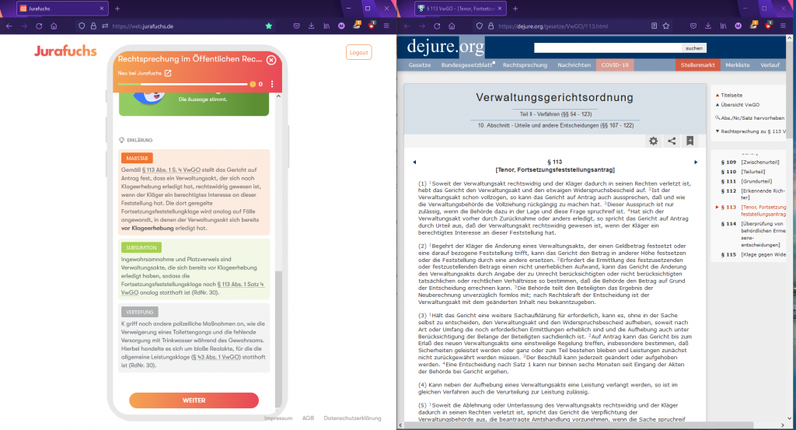Go to the next paragraph with the right arrow
This screenshot has width=796, height=430.
point(696,162)
